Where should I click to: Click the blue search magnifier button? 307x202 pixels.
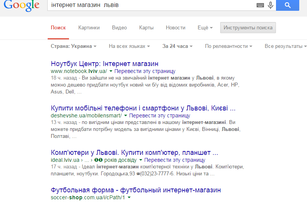coord(287,5)
